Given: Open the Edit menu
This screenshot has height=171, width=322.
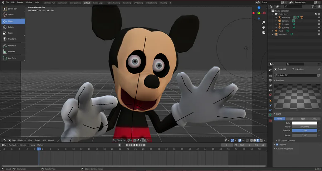Looking at the screenshot, I should (13, 3).
